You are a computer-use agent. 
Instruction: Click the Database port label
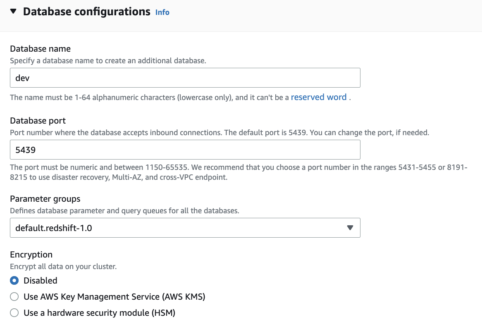38,121
